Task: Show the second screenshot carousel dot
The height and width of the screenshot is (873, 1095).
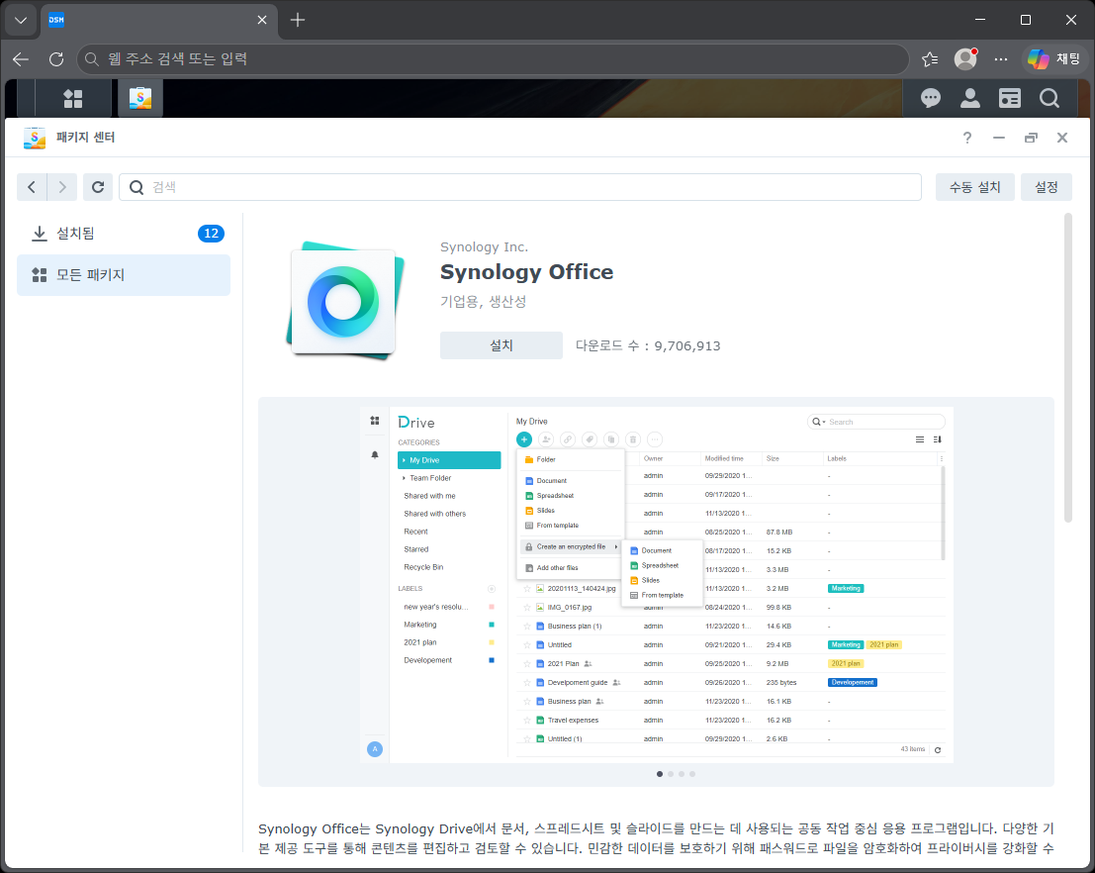Action: [671, 774]
